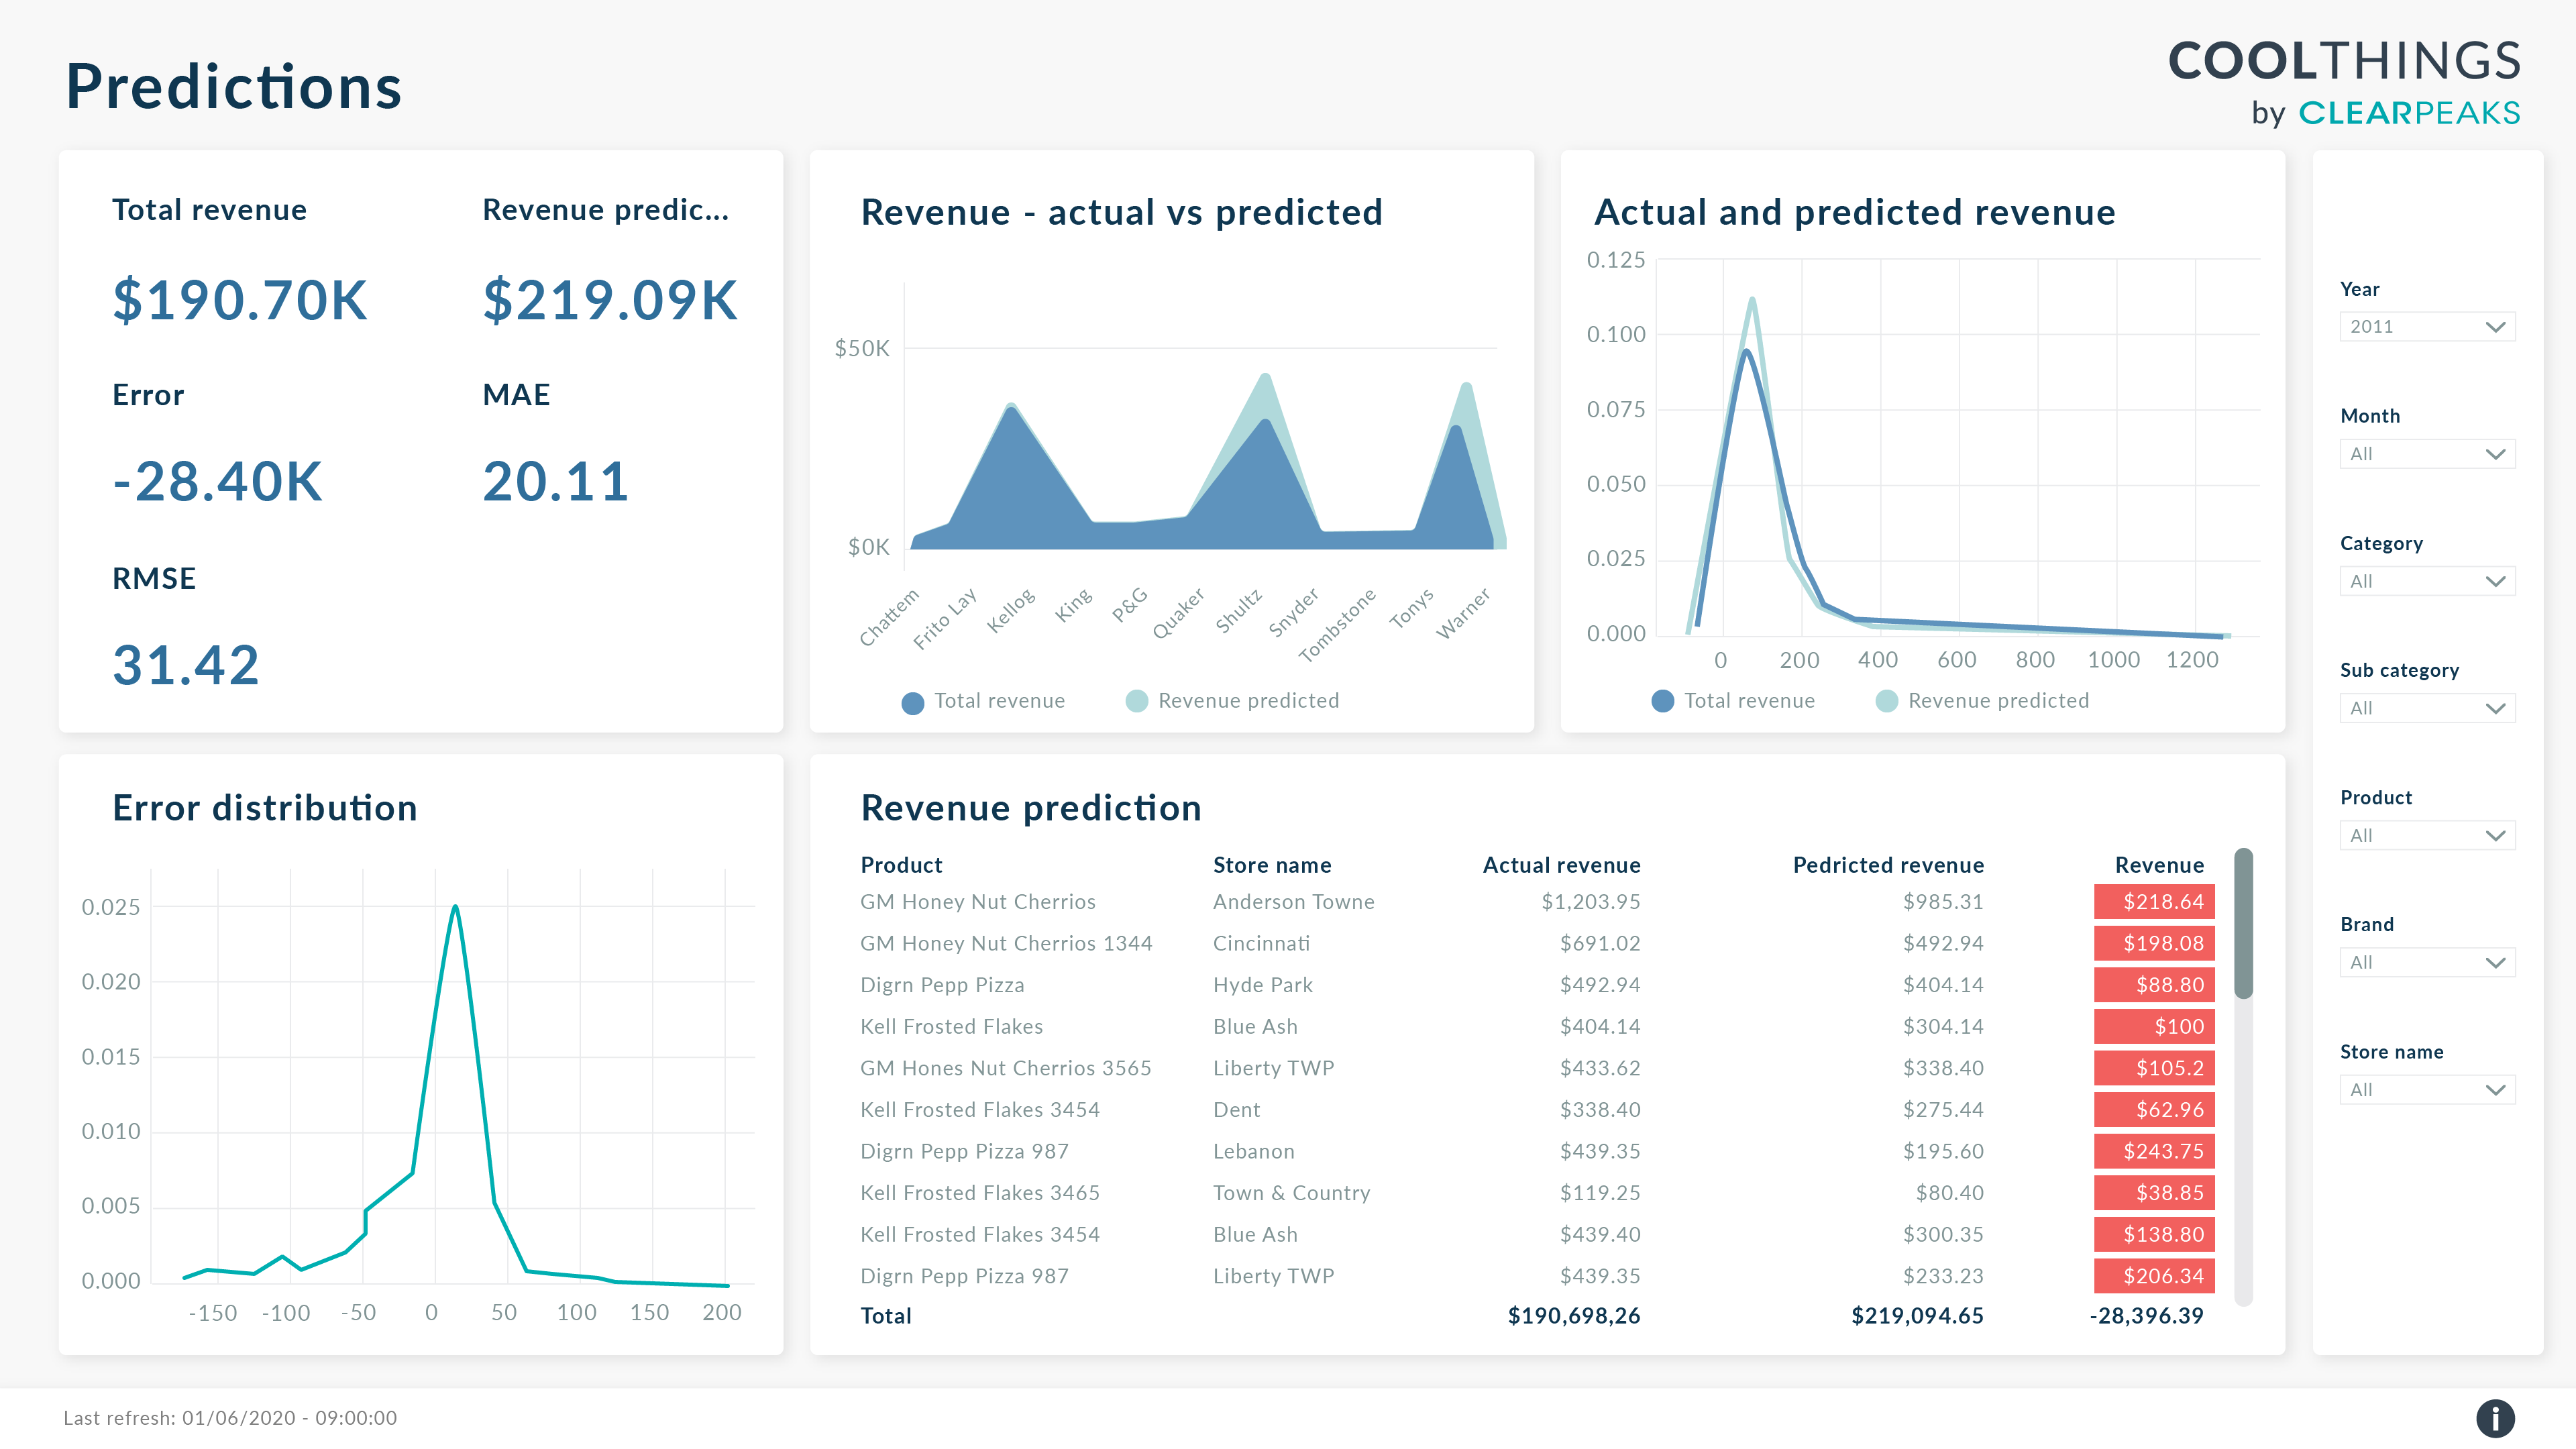Sort table by Actual revenue header
Image resolution: width=2576 pixels, height=1449 pixels.
point(1561,865)
